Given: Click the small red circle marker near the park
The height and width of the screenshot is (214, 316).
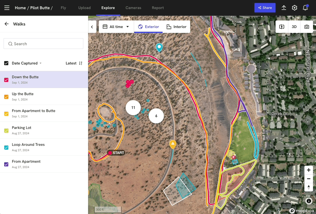Looking at the screenshot, I should click(233, 157).
